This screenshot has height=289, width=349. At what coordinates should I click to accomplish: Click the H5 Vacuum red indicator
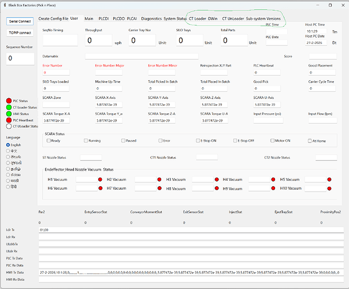tap(329, 180)
